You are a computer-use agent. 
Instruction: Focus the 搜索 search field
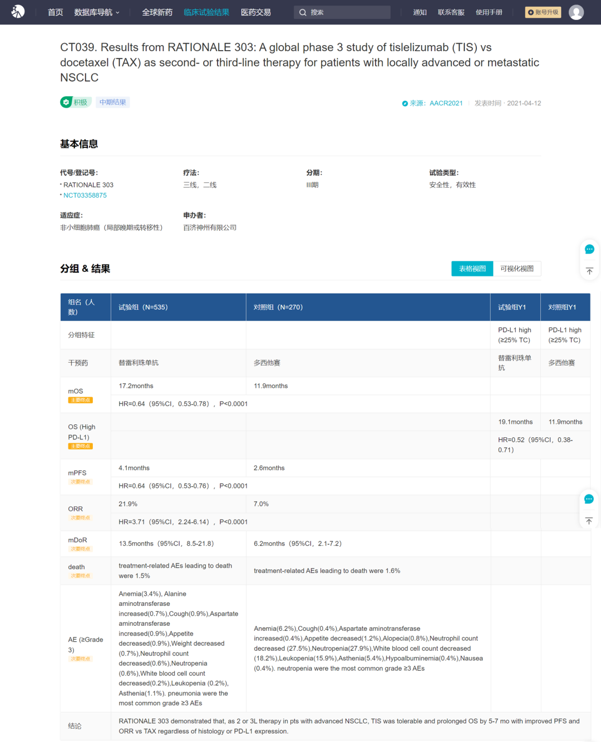(342, 12)
